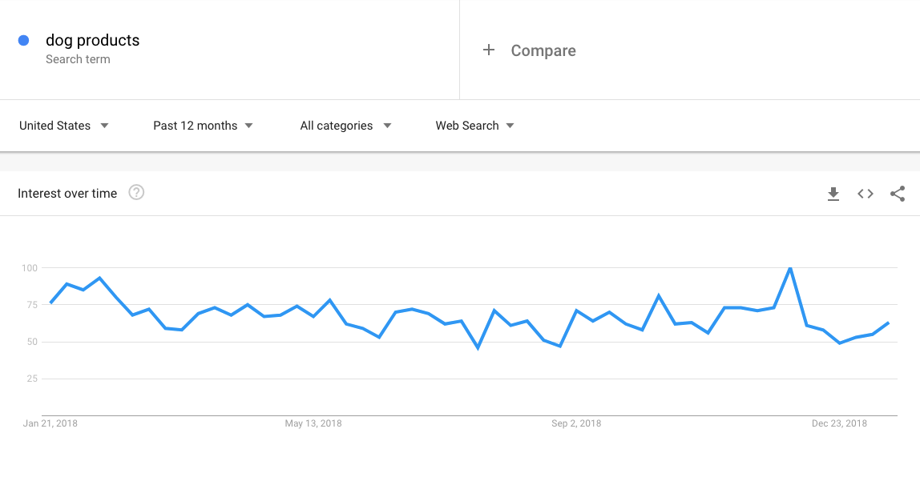
Task: Click the blue dot beside dog products
Action: [x=23, y=40]
